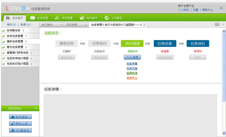Click the home icon for 系统首页

tap(8, 18)
